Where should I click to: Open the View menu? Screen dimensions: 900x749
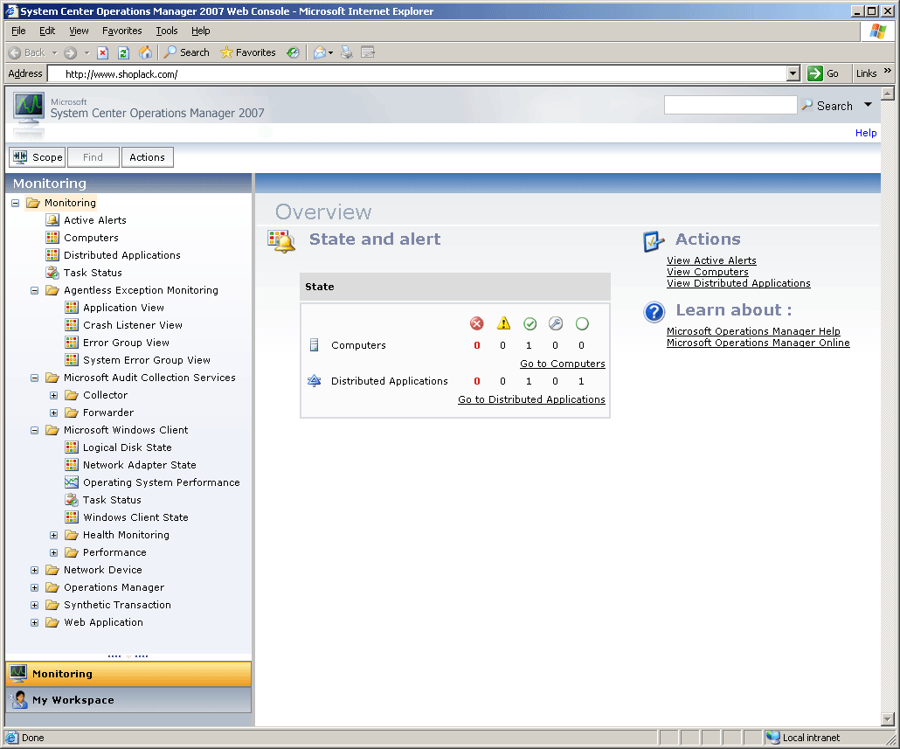point(79,31)
